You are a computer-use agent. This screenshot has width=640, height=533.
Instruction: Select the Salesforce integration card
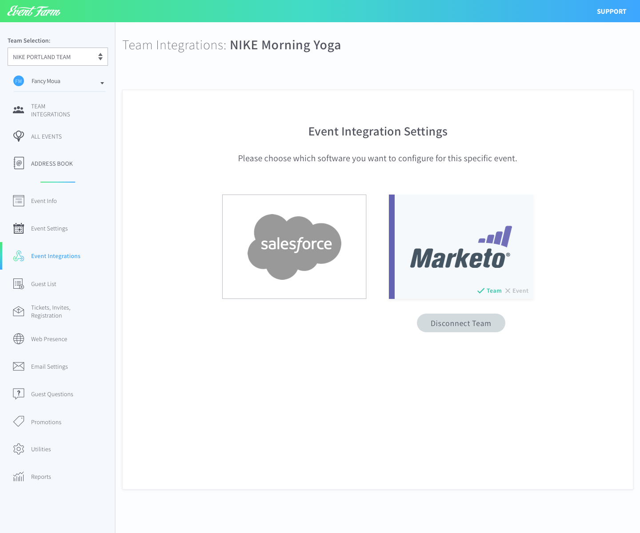point(294,247)
